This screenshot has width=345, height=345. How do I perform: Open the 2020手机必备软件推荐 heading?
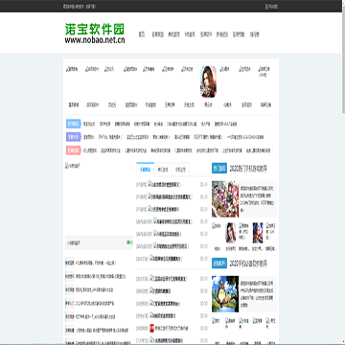pyautogui.click(x=248, y=264)
